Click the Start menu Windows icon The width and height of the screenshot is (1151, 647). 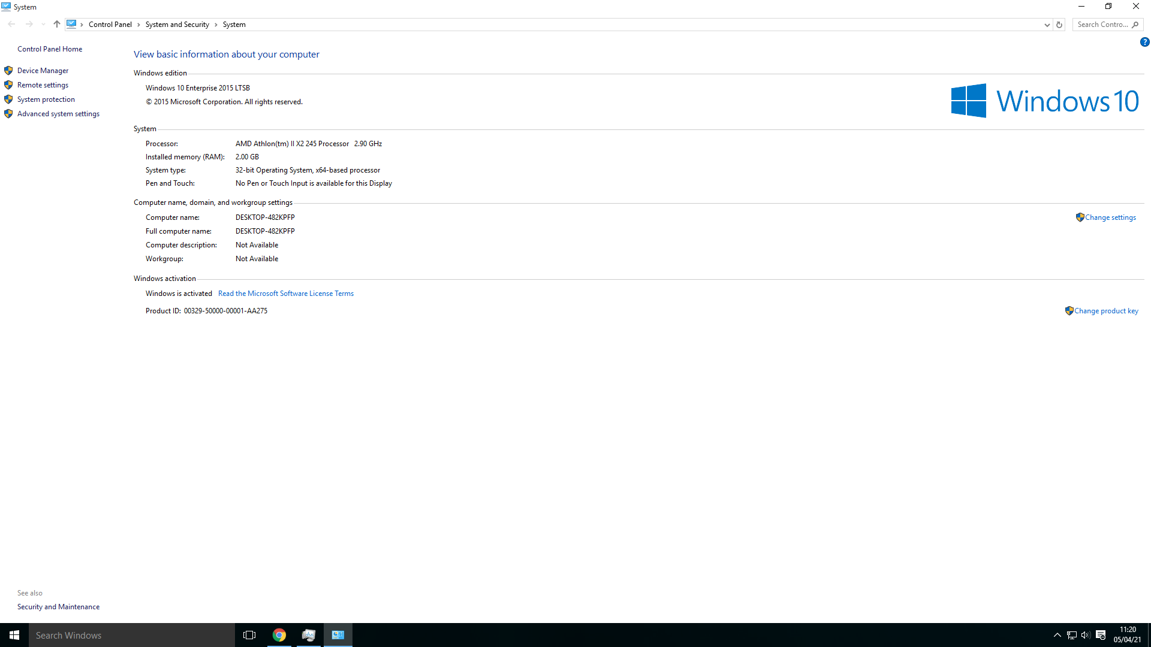(x=14, y=635)
